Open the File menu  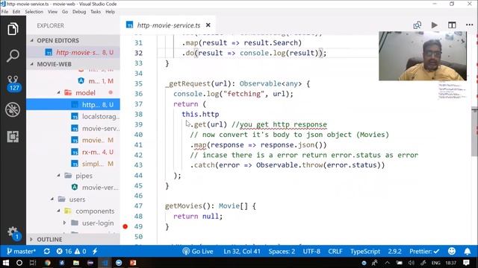(x=5, y=12)
